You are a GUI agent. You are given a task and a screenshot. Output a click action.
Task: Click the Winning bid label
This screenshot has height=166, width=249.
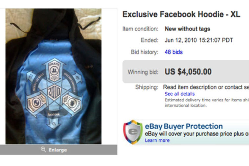(143, 72)
